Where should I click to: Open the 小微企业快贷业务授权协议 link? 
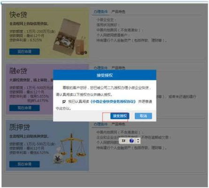tap(113, 102)
